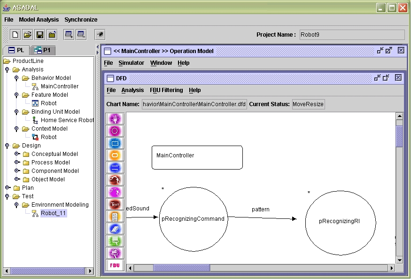Open the Simulator menu in Operation Model

click(132, 63)
